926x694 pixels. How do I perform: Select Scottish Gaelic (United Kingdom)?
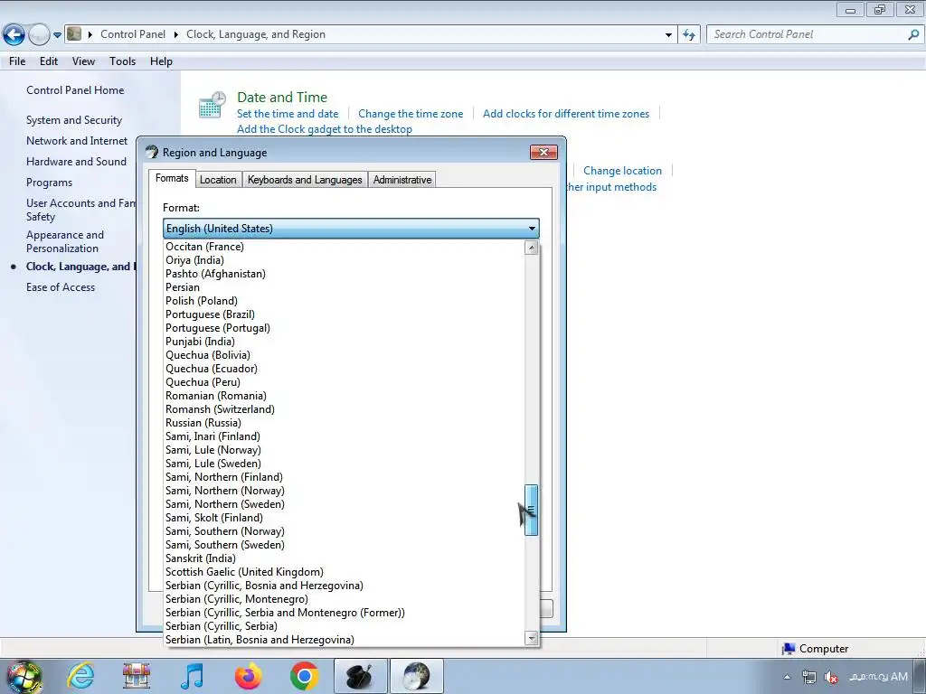pos(345,572)
